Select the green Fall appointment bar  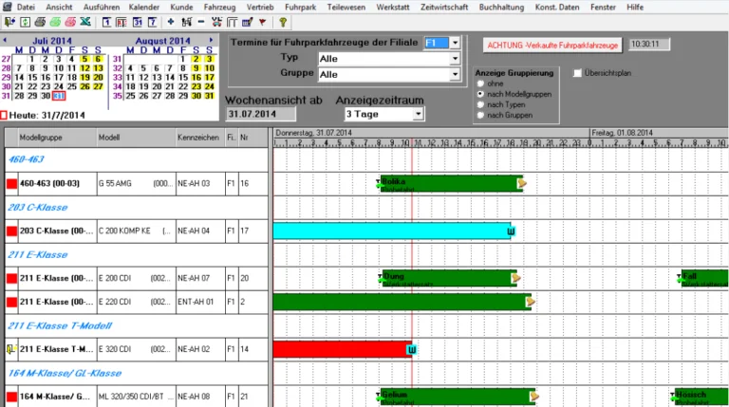coord(704,278)
